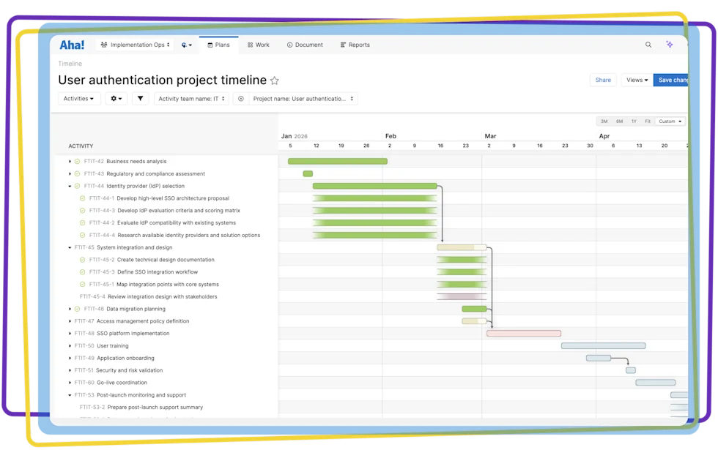Toggle the favorite star next to the timeline title
The width and height of the screenshot is (718, 450).
coord(274,80)
